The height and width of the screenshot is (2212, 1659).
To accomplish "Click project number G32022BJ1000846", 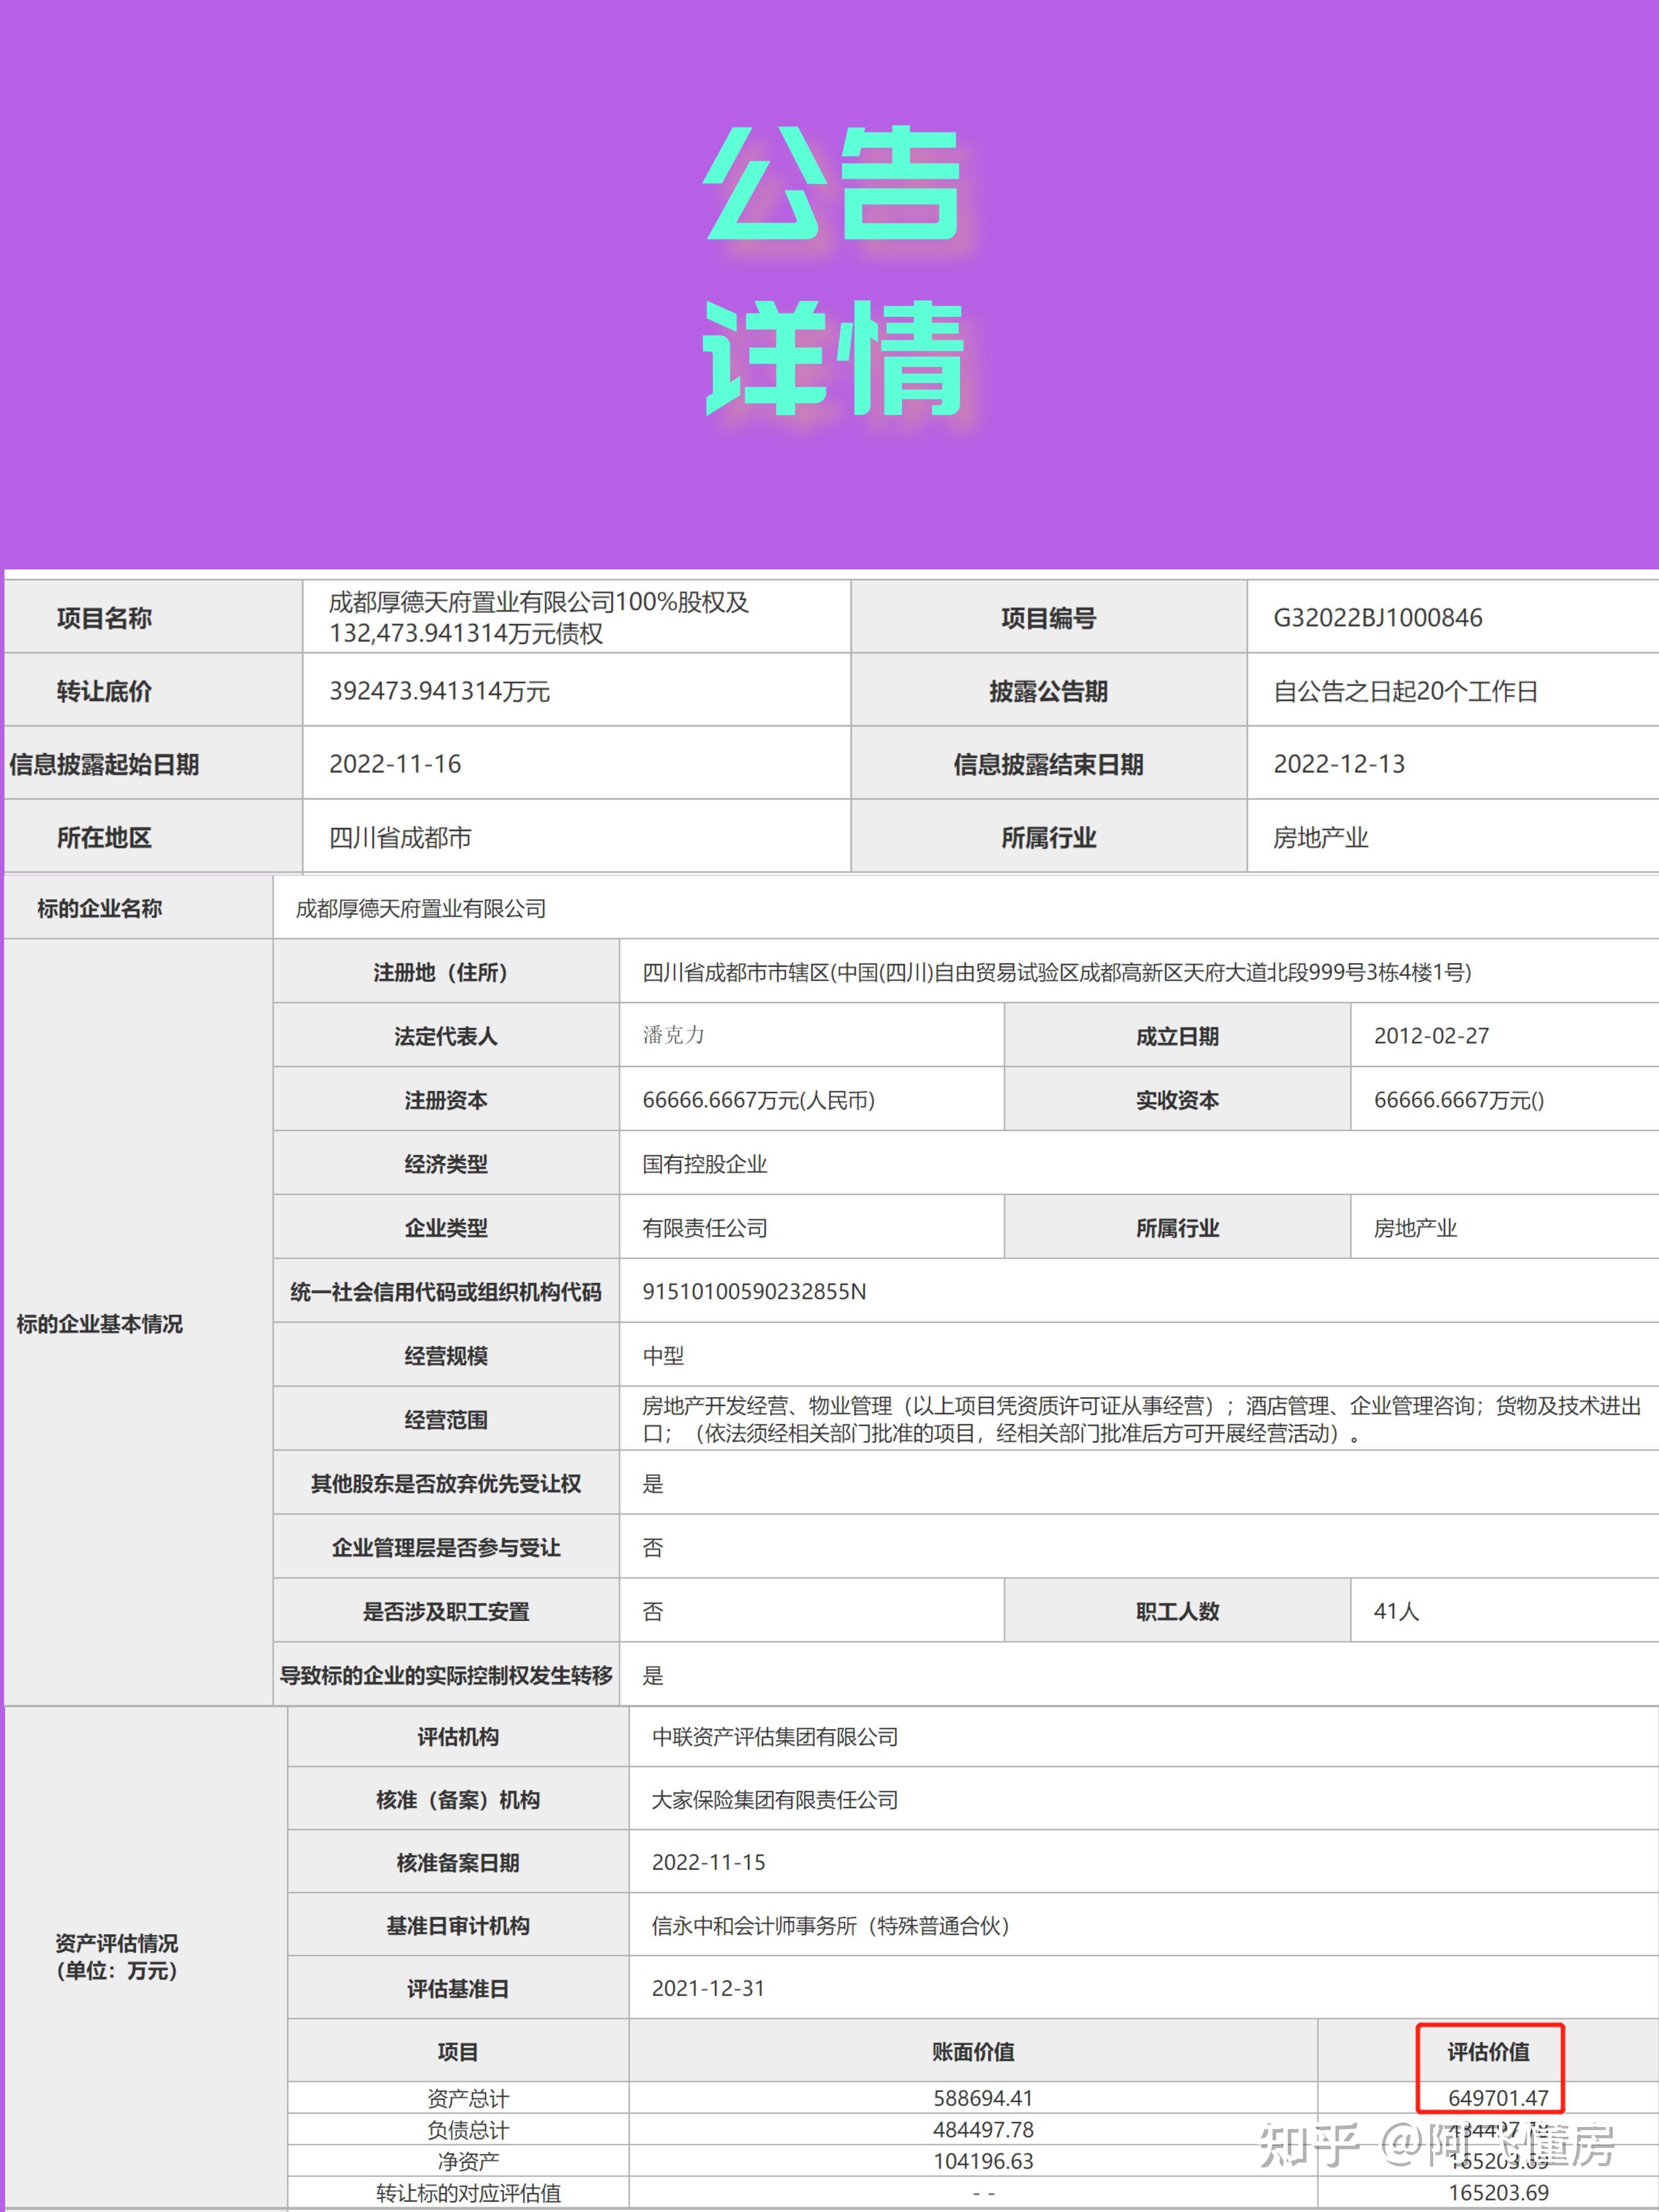I will [x=1377, y=617].
